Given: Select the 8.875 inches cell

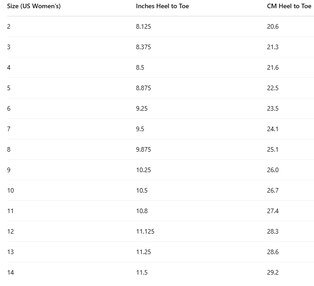Looking at the screenshot, I should [x=143, y=88].
